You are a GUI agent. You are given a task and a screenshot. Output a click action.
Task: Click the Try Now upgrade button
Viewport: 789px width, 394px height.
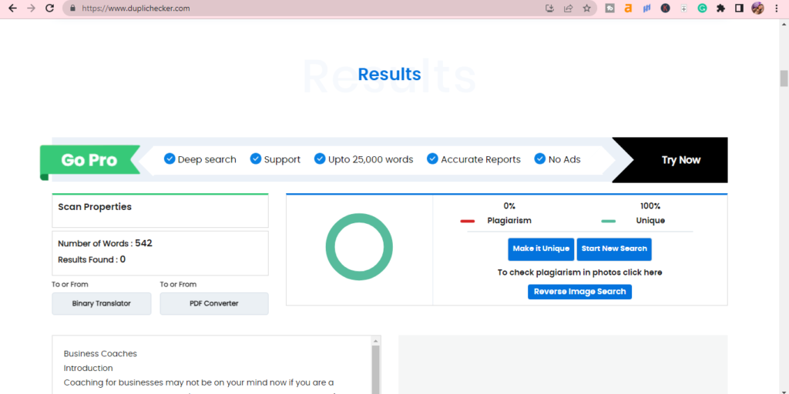(x=680, y=160)
